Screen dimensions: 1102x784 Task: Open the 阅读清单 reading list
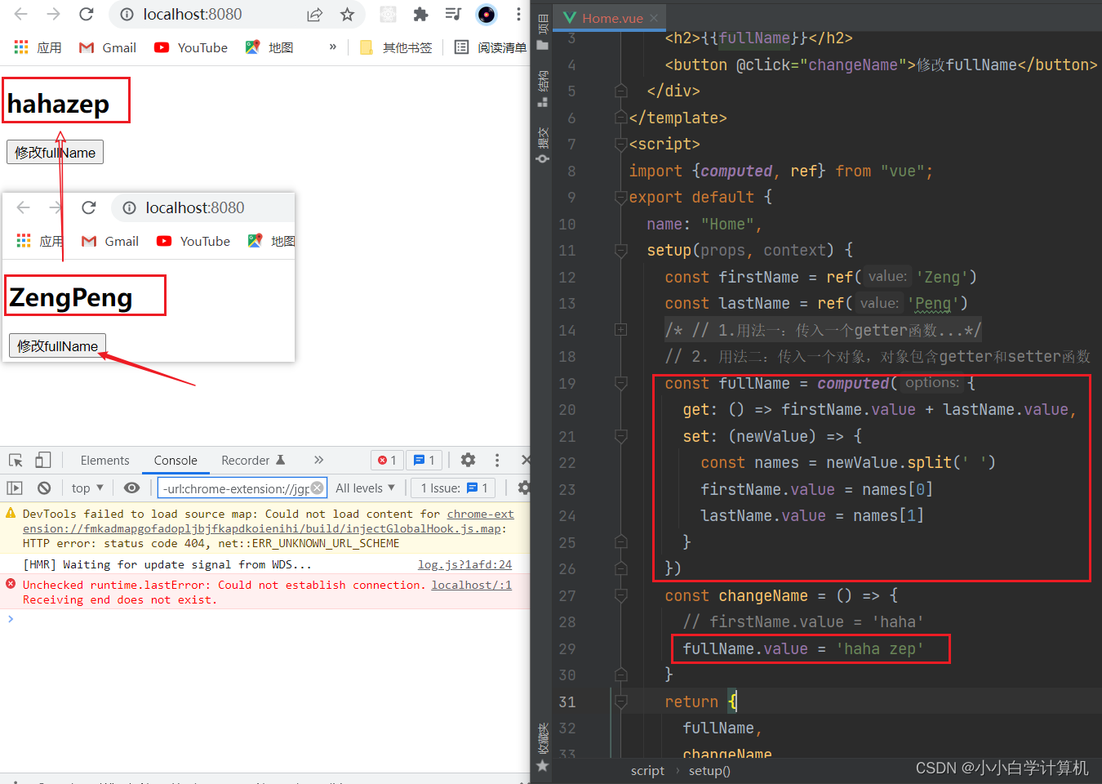tap(491, 47)
